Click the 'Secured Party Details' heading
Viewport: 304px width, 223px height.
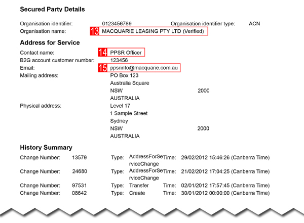tap(52, 9)
